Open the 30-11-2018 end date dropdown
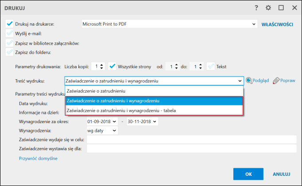The width and height of the screenshot is (302, 186). pos(155,121)
